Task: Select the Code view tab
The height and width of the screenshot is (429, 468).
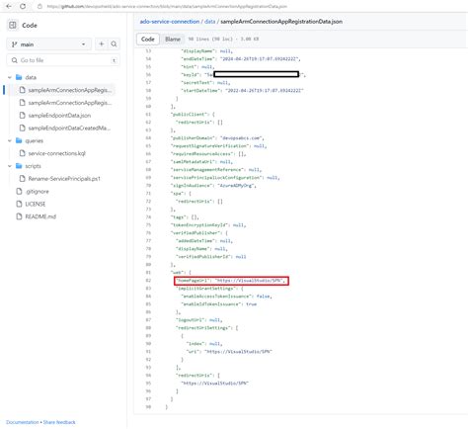Action: tap(148, 39)
